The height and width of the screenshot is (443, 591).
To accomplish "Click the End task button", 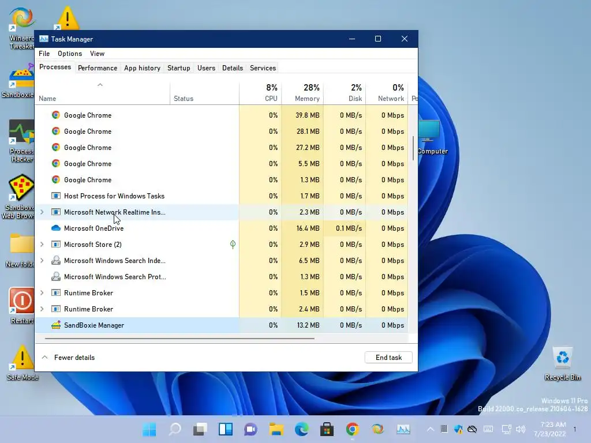I will [388, 358].
